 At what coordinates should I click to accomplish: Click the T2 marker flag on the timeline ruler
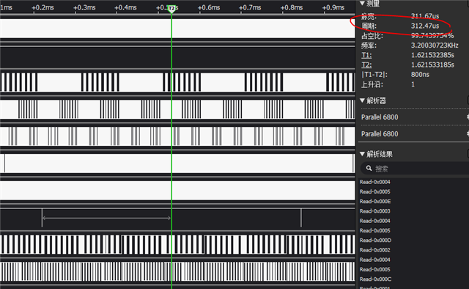(171, 8)
